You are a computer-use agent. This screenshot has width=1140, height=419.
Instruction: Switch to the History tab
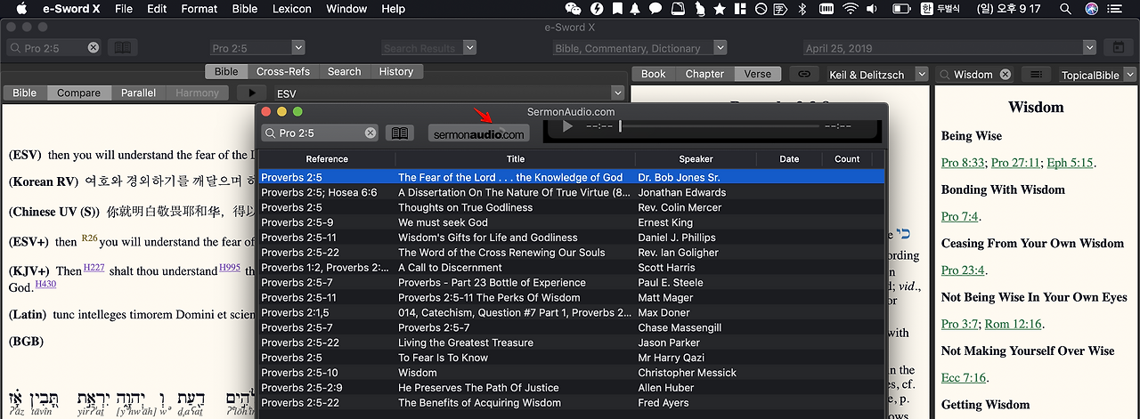tap(396, 71)
